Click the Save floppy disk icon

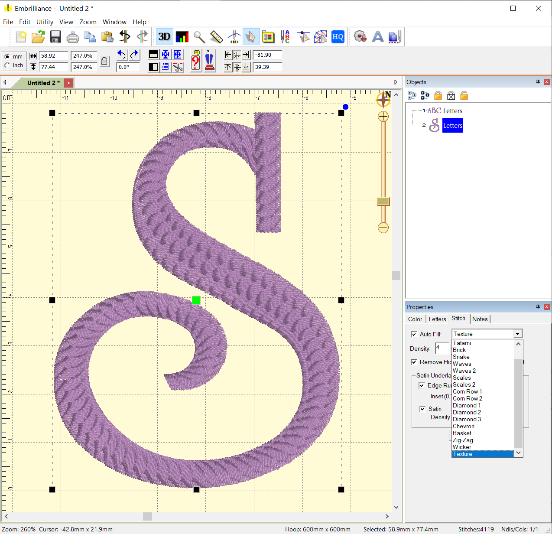point(55,37)
